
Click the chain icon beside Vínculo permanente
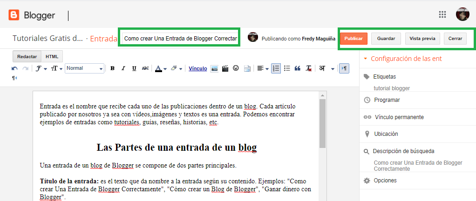click(367, 117)
